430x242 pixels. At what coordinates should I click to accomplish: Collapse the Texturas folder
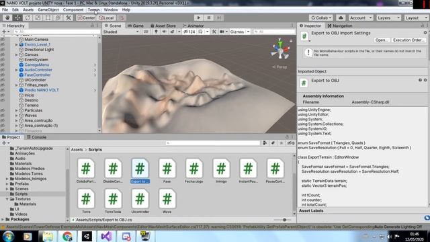coord(7,199)
